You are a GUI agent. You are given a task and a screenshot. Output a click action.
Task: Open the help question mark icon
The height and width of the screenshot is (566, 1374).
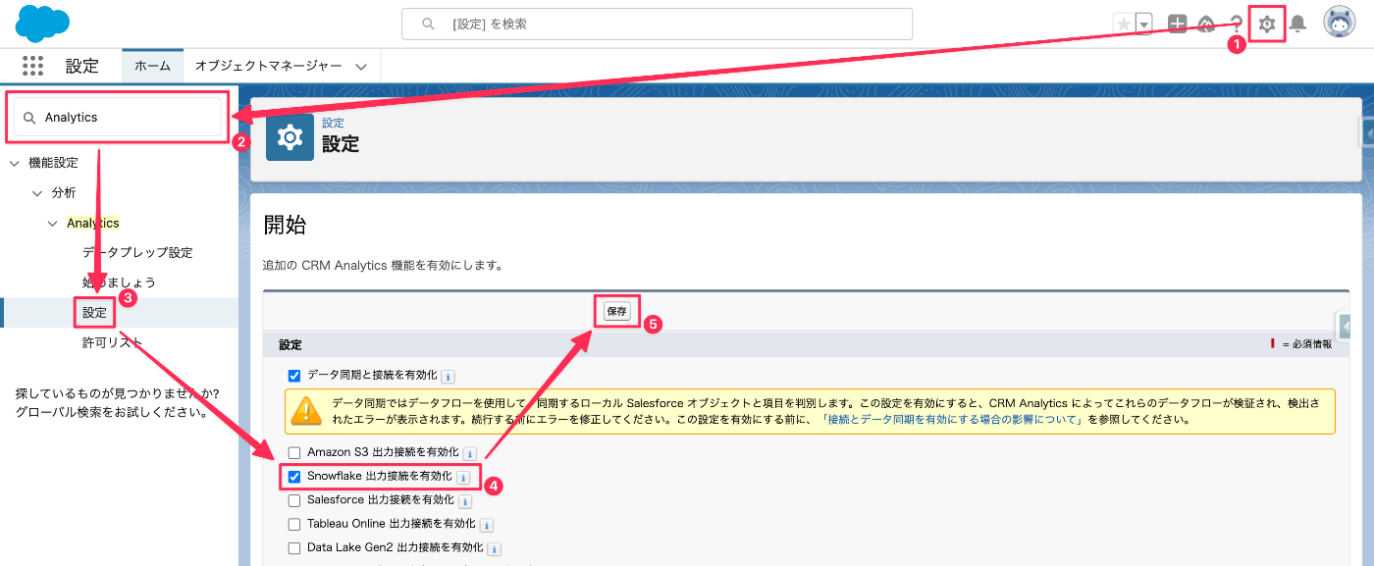(x=1237, y=24)
